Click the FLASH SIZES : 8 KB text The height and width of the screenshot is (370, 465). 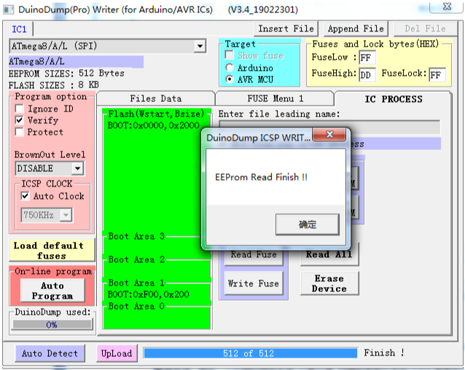54,85
